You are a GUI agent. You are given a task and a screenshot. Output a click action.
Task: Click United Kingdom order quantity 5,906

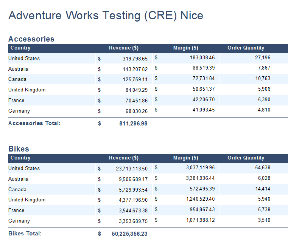pos(264,89)
